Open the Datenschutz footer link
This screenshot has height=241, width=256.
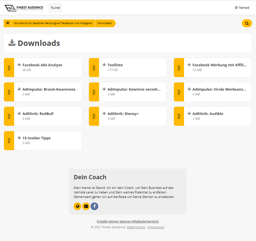(136, 227)
